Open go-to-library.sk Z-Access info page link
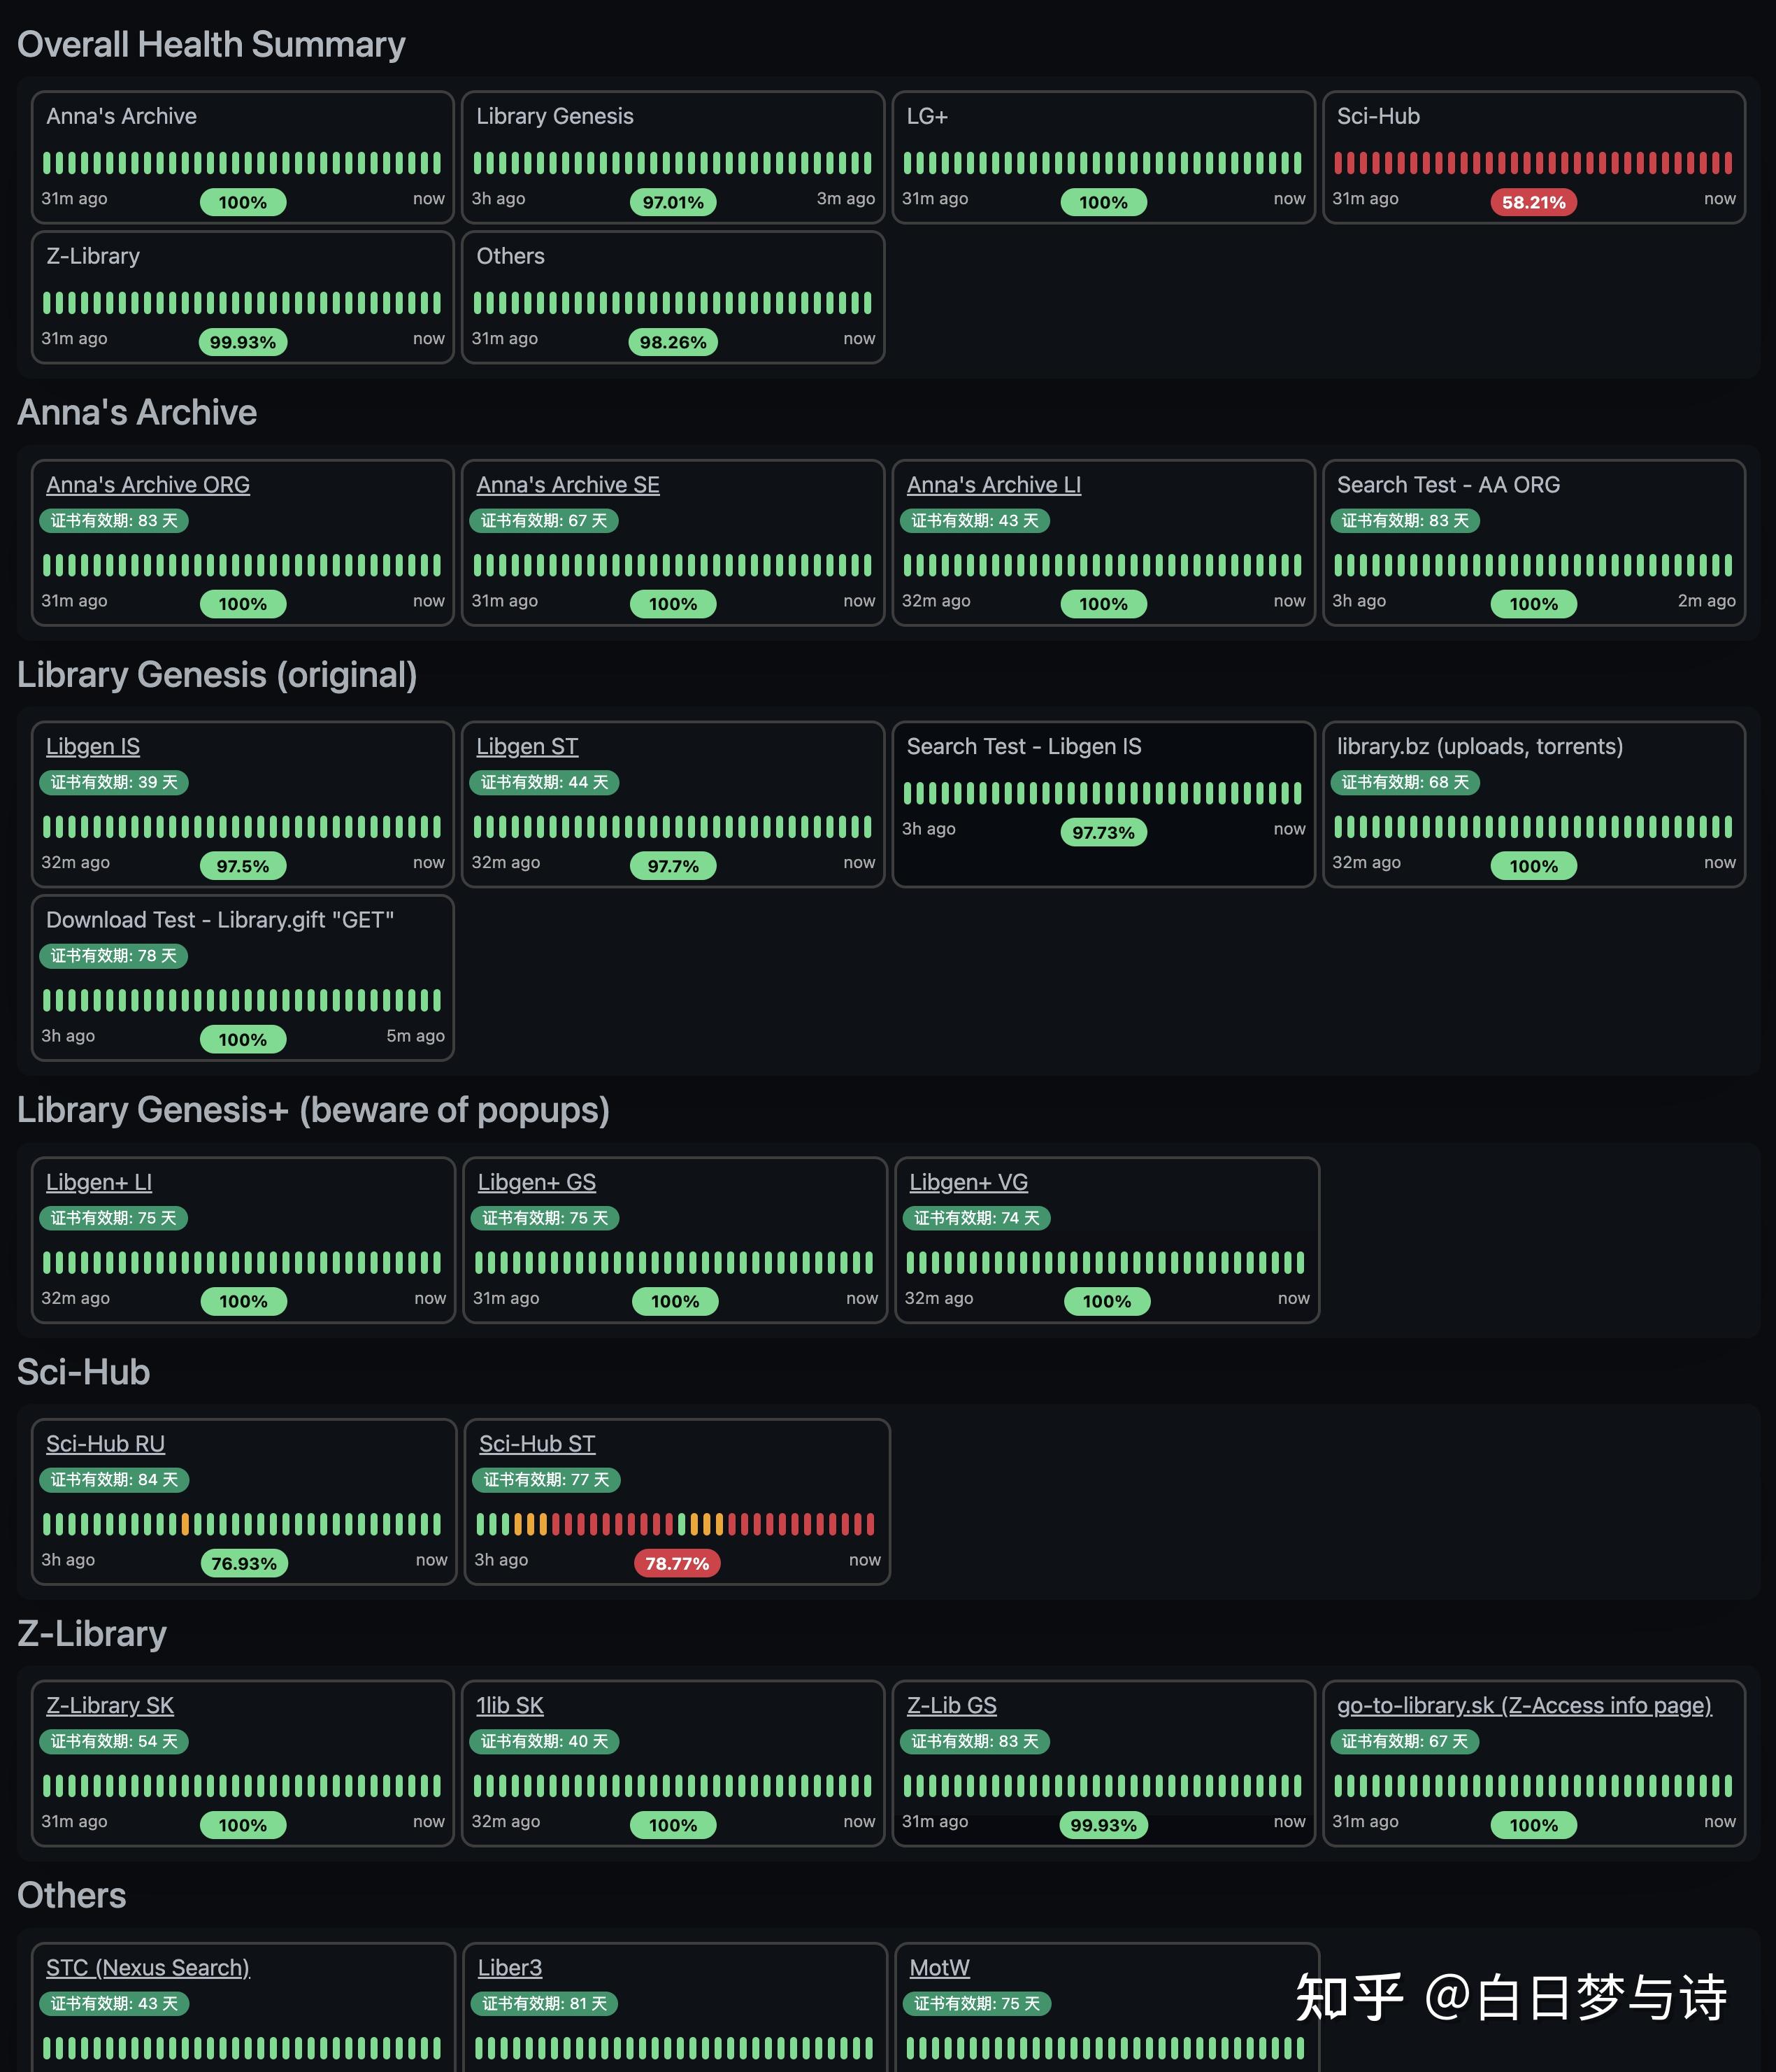This screenshot has height=2072, width=1776. tap(1524, 1706)
